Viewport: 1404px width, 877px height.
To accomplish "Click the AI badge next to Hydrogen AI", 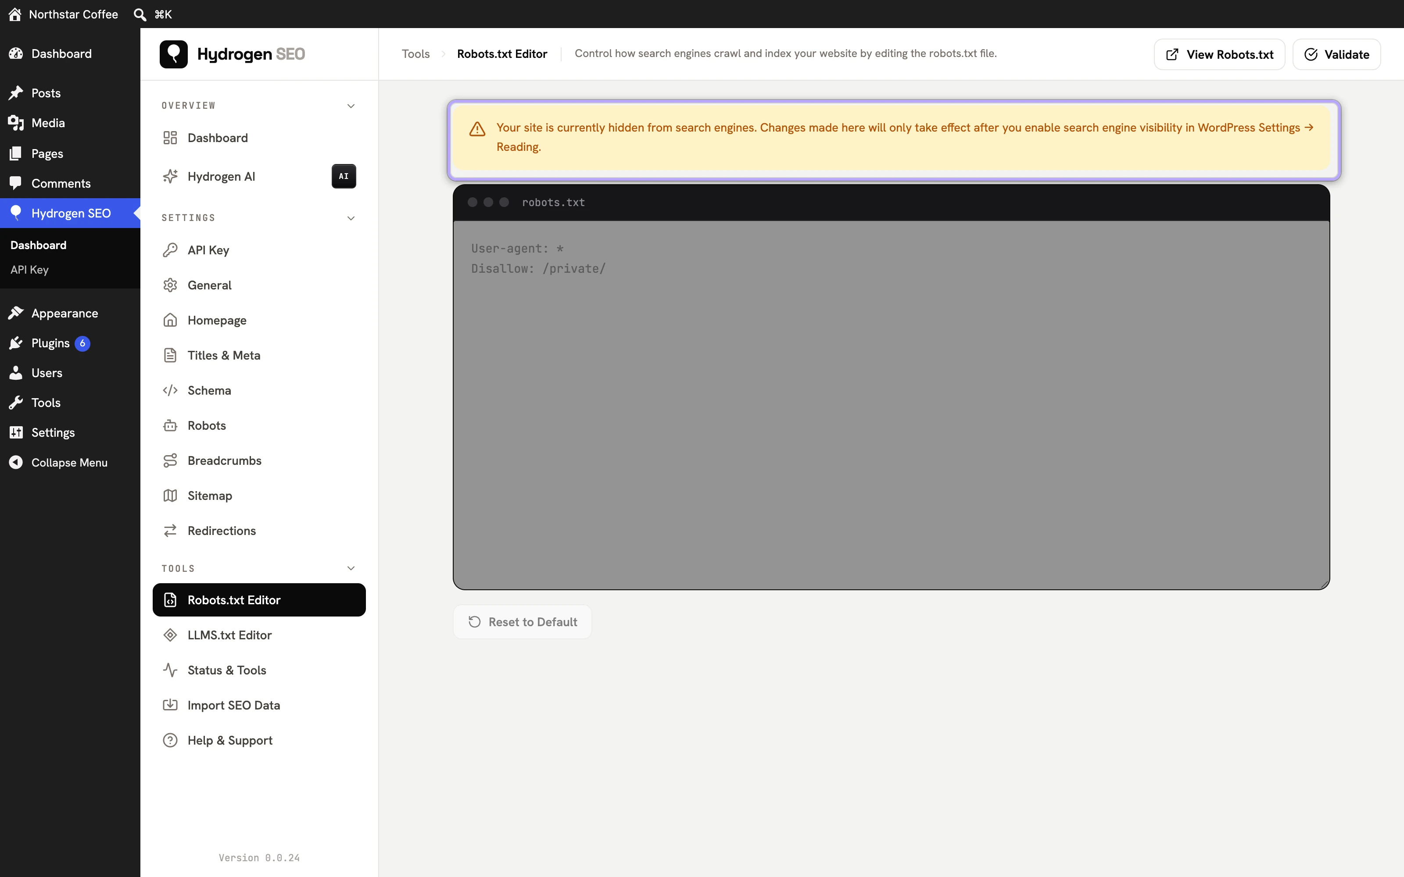I will (344, 176).
